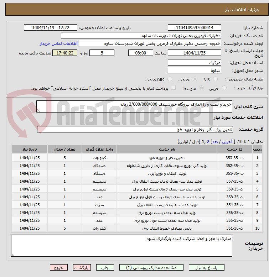
Task: Click the چاپ print button
Action: (x=105, y=267)
